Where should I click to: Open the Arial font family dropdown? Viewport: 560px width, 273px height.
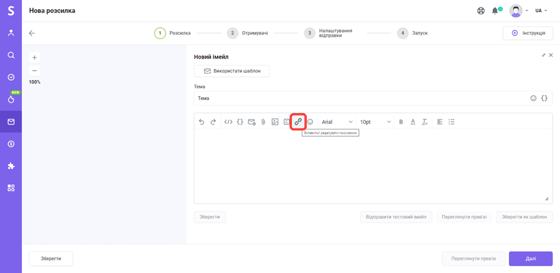click(337, 122)
